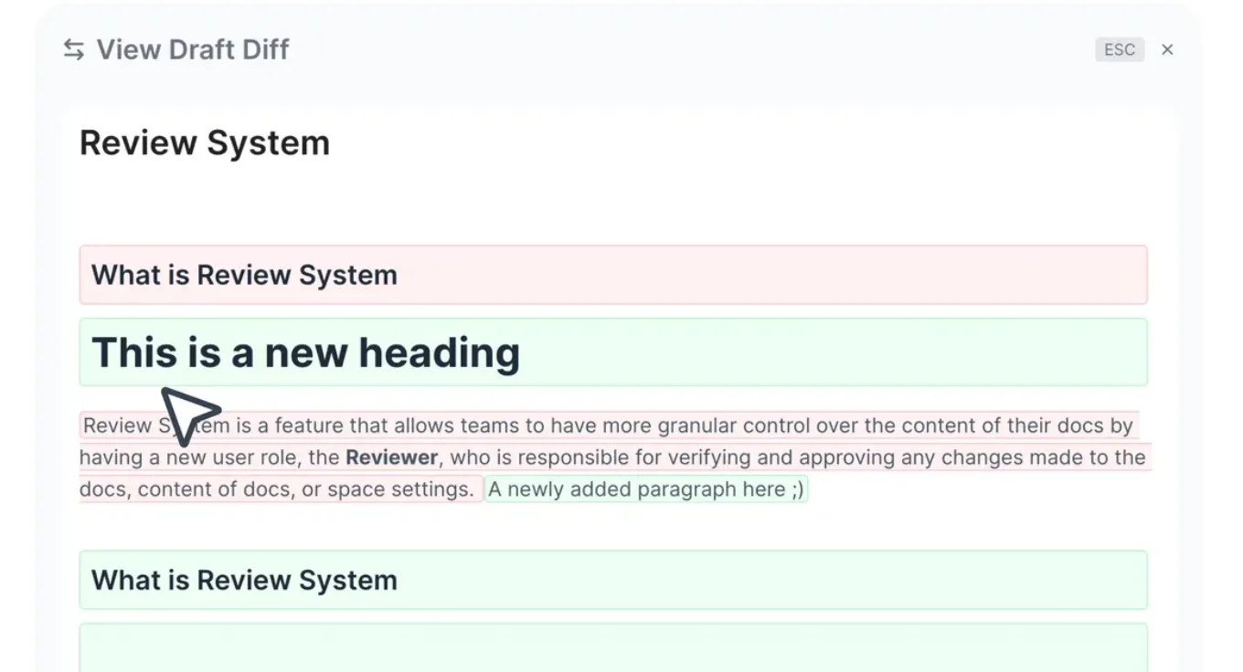This screenshot has height=672, width=1243.
Task: Click the added This is a new heading block
Action: point(613,352)
